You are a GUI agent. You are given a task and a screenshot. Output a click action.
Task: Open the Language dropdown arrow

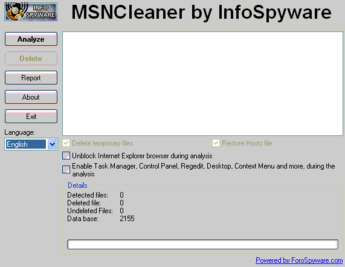point(53,144)
